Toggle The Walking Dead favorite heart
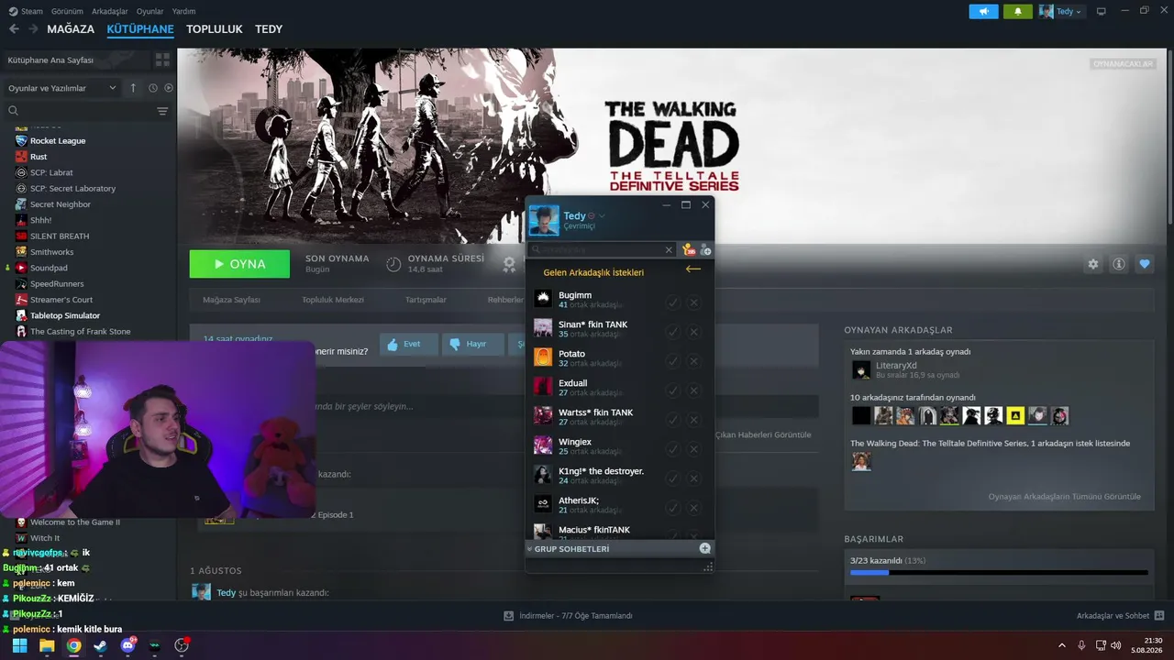The width and height of the screenshot is (1174, 660). pyautogui.click(x=1145, y=264)
